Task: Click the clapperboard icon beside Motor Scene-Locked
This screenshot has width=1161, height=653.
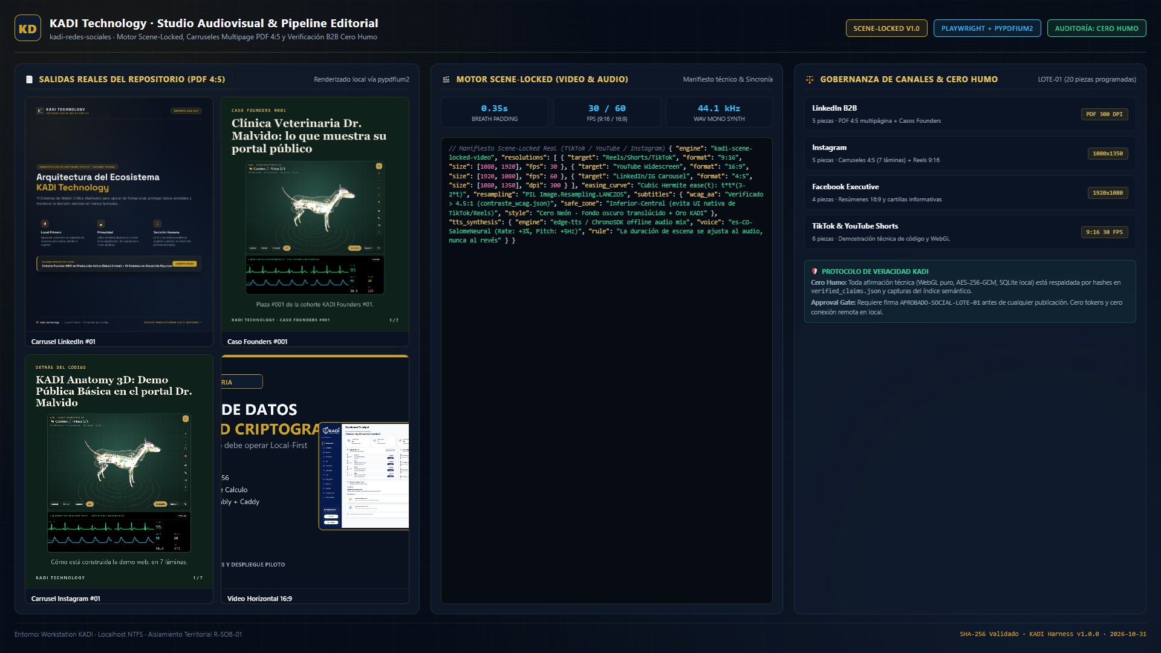Action: coord(446,79)
